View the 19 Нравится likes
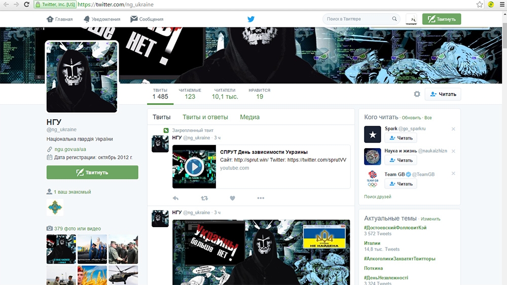 click(x=259, y=94)
